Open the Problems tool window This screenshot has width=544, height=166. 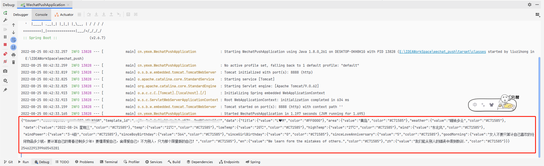(85, 162)
